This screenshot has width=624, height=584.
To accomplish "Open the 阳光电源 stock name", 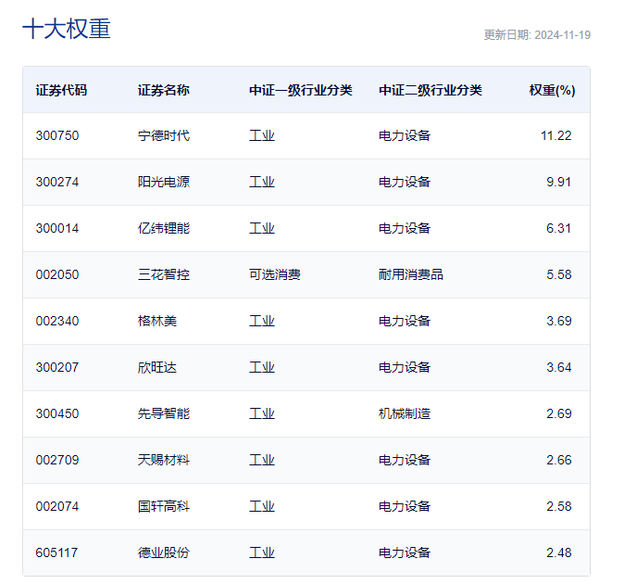I will (x=163, y=182).
